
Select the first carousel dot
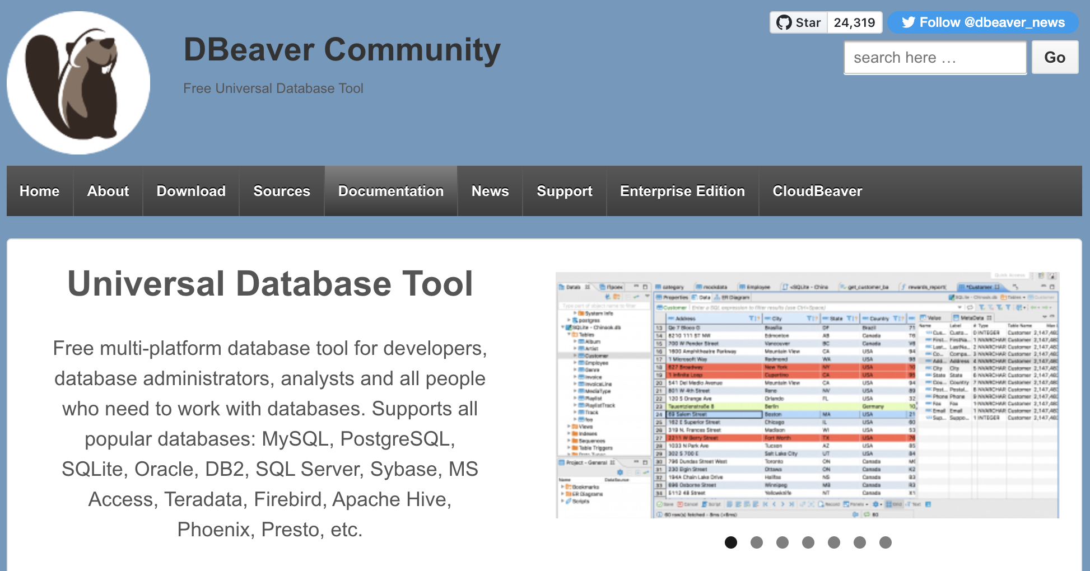[731, 542]
